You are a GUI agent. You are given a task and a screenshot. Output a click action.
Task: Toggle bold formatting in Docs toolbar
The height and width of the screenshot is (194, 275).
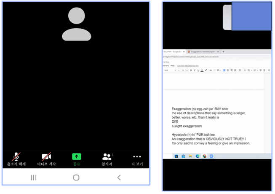[191, 70]
